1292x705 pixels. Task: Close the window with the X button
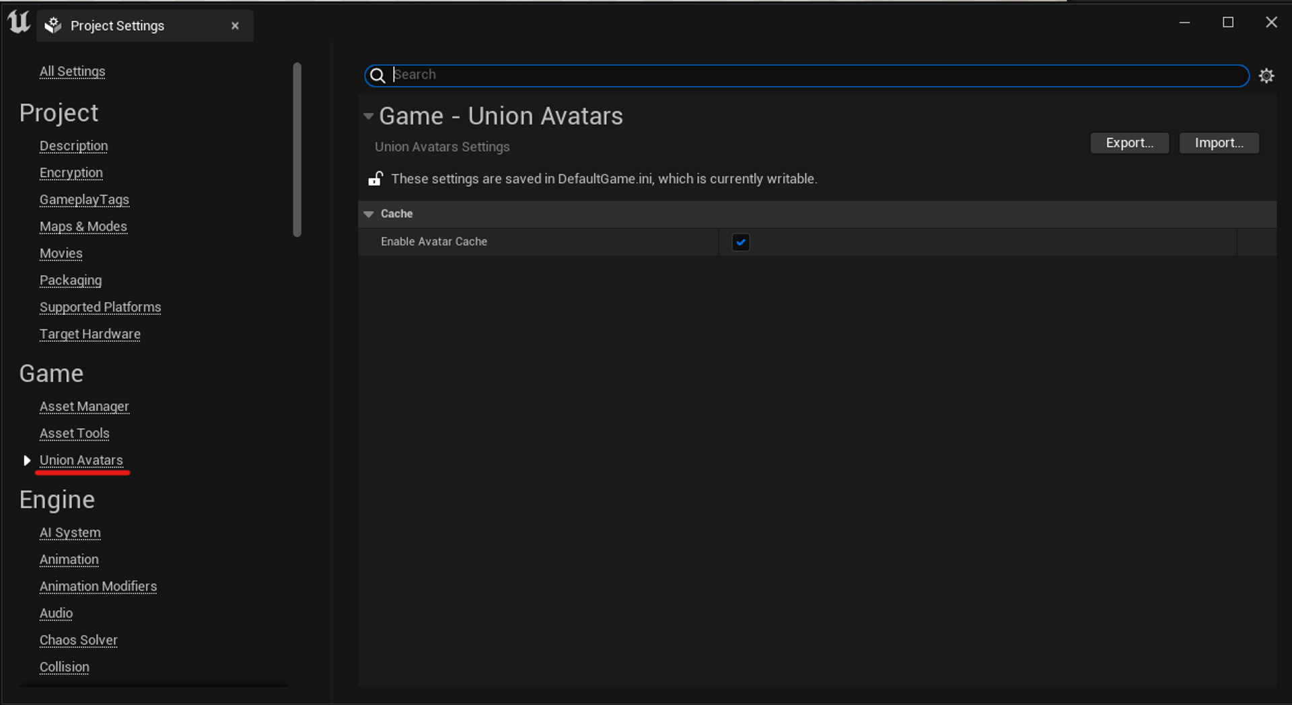[x=1271, y=22]
